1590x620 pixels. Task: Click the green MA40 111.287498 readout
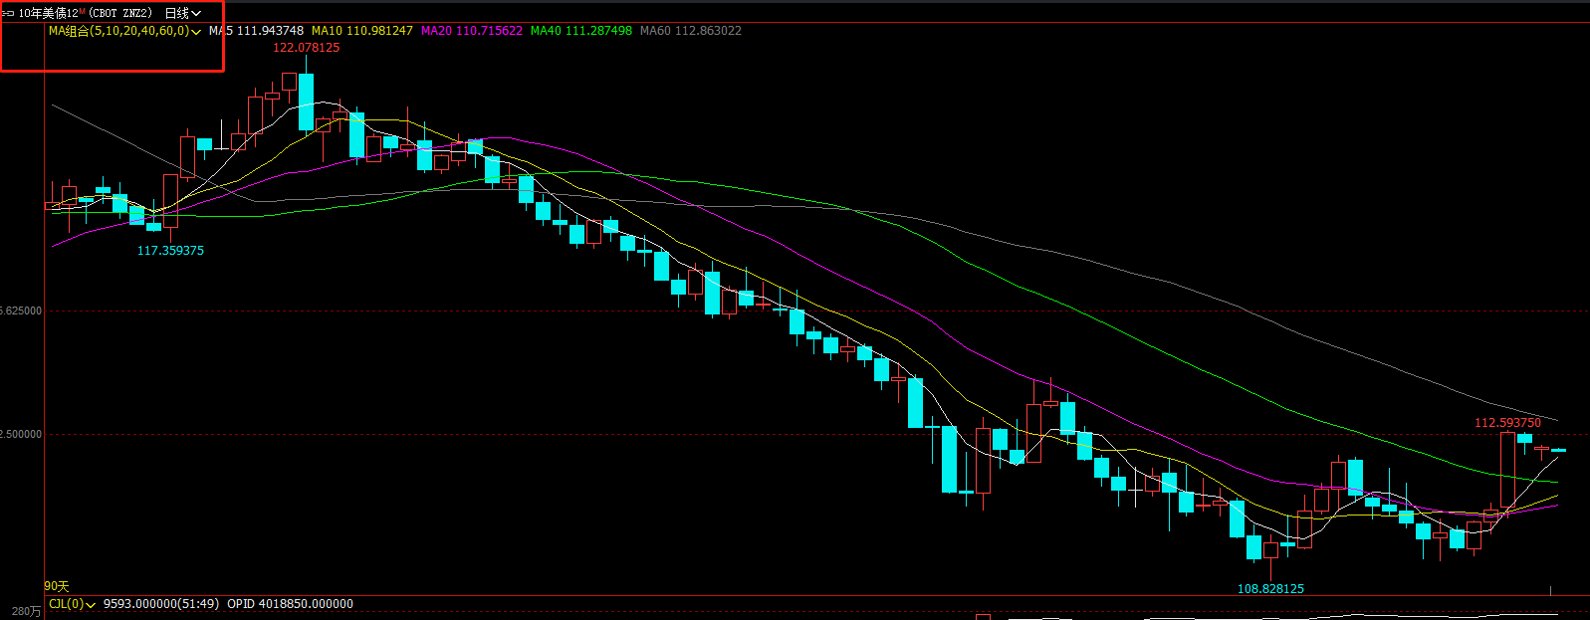pos(581,31)
